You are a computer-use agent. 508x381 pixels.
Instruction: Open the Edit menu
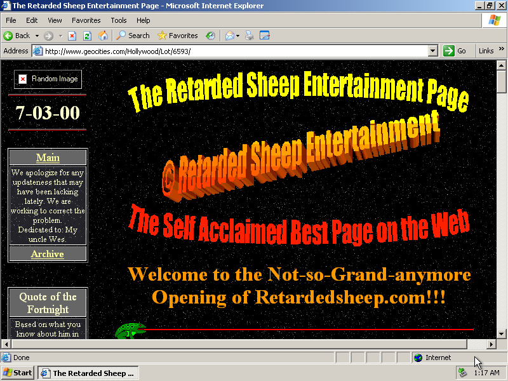32,20
